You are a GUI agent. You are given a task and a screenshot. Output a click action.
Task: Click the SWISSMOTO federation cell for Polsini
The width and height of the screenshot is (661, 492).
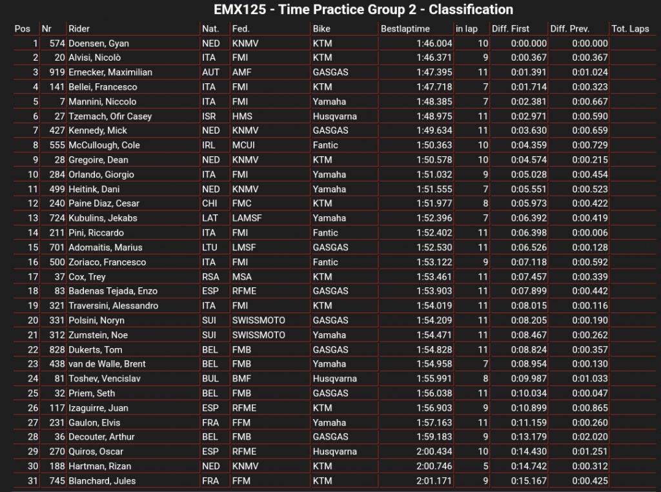(258, 320)
